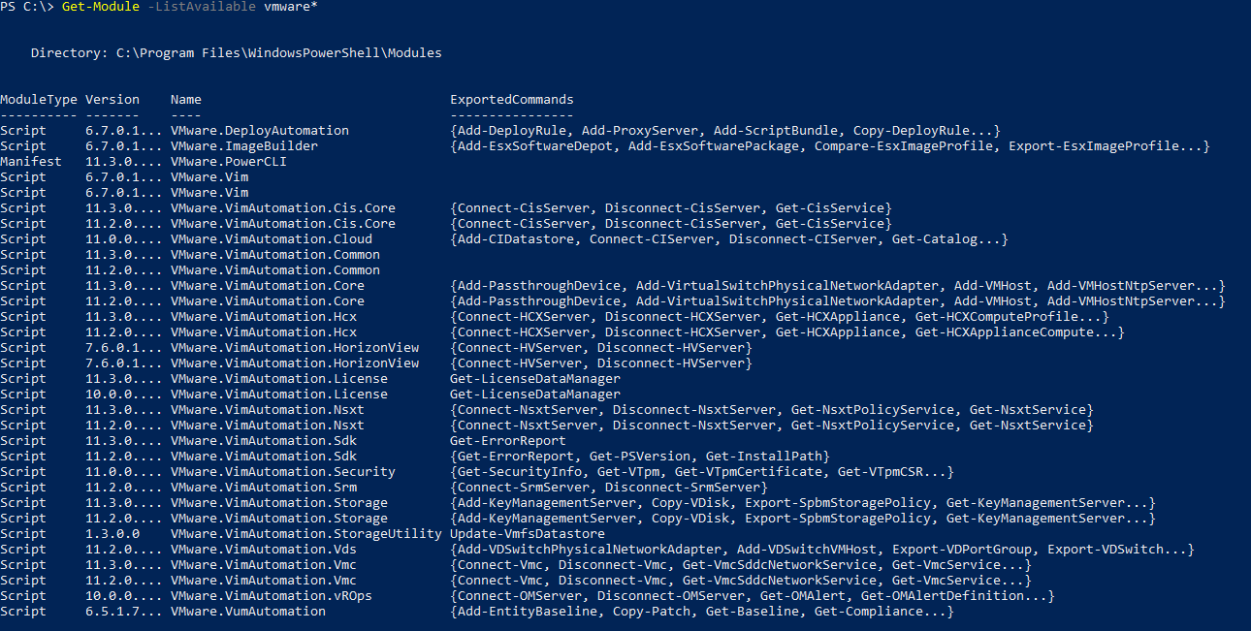Click the VMware.VumAutomation module name

click(247, 612)
